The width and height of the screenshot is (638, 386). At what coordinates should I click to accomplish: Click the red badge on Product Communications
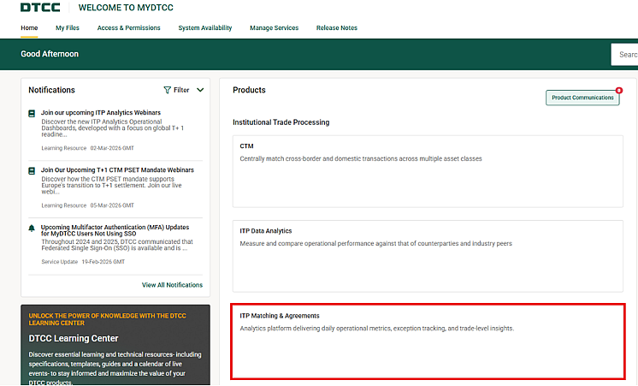point(618,90)
